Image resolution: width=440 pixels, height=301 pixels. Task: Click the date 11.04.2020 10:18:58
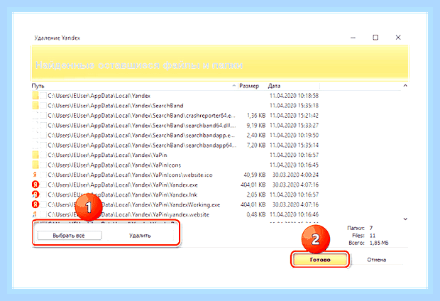pos(294,96)
